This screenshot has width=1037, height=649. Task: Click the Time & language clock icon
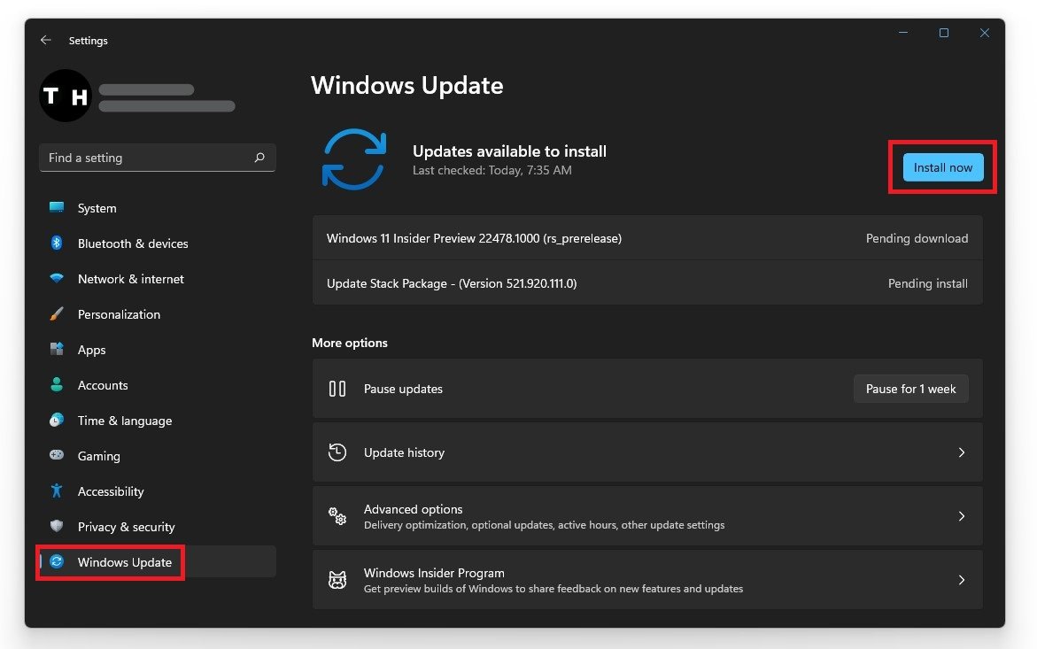[57, 420]
